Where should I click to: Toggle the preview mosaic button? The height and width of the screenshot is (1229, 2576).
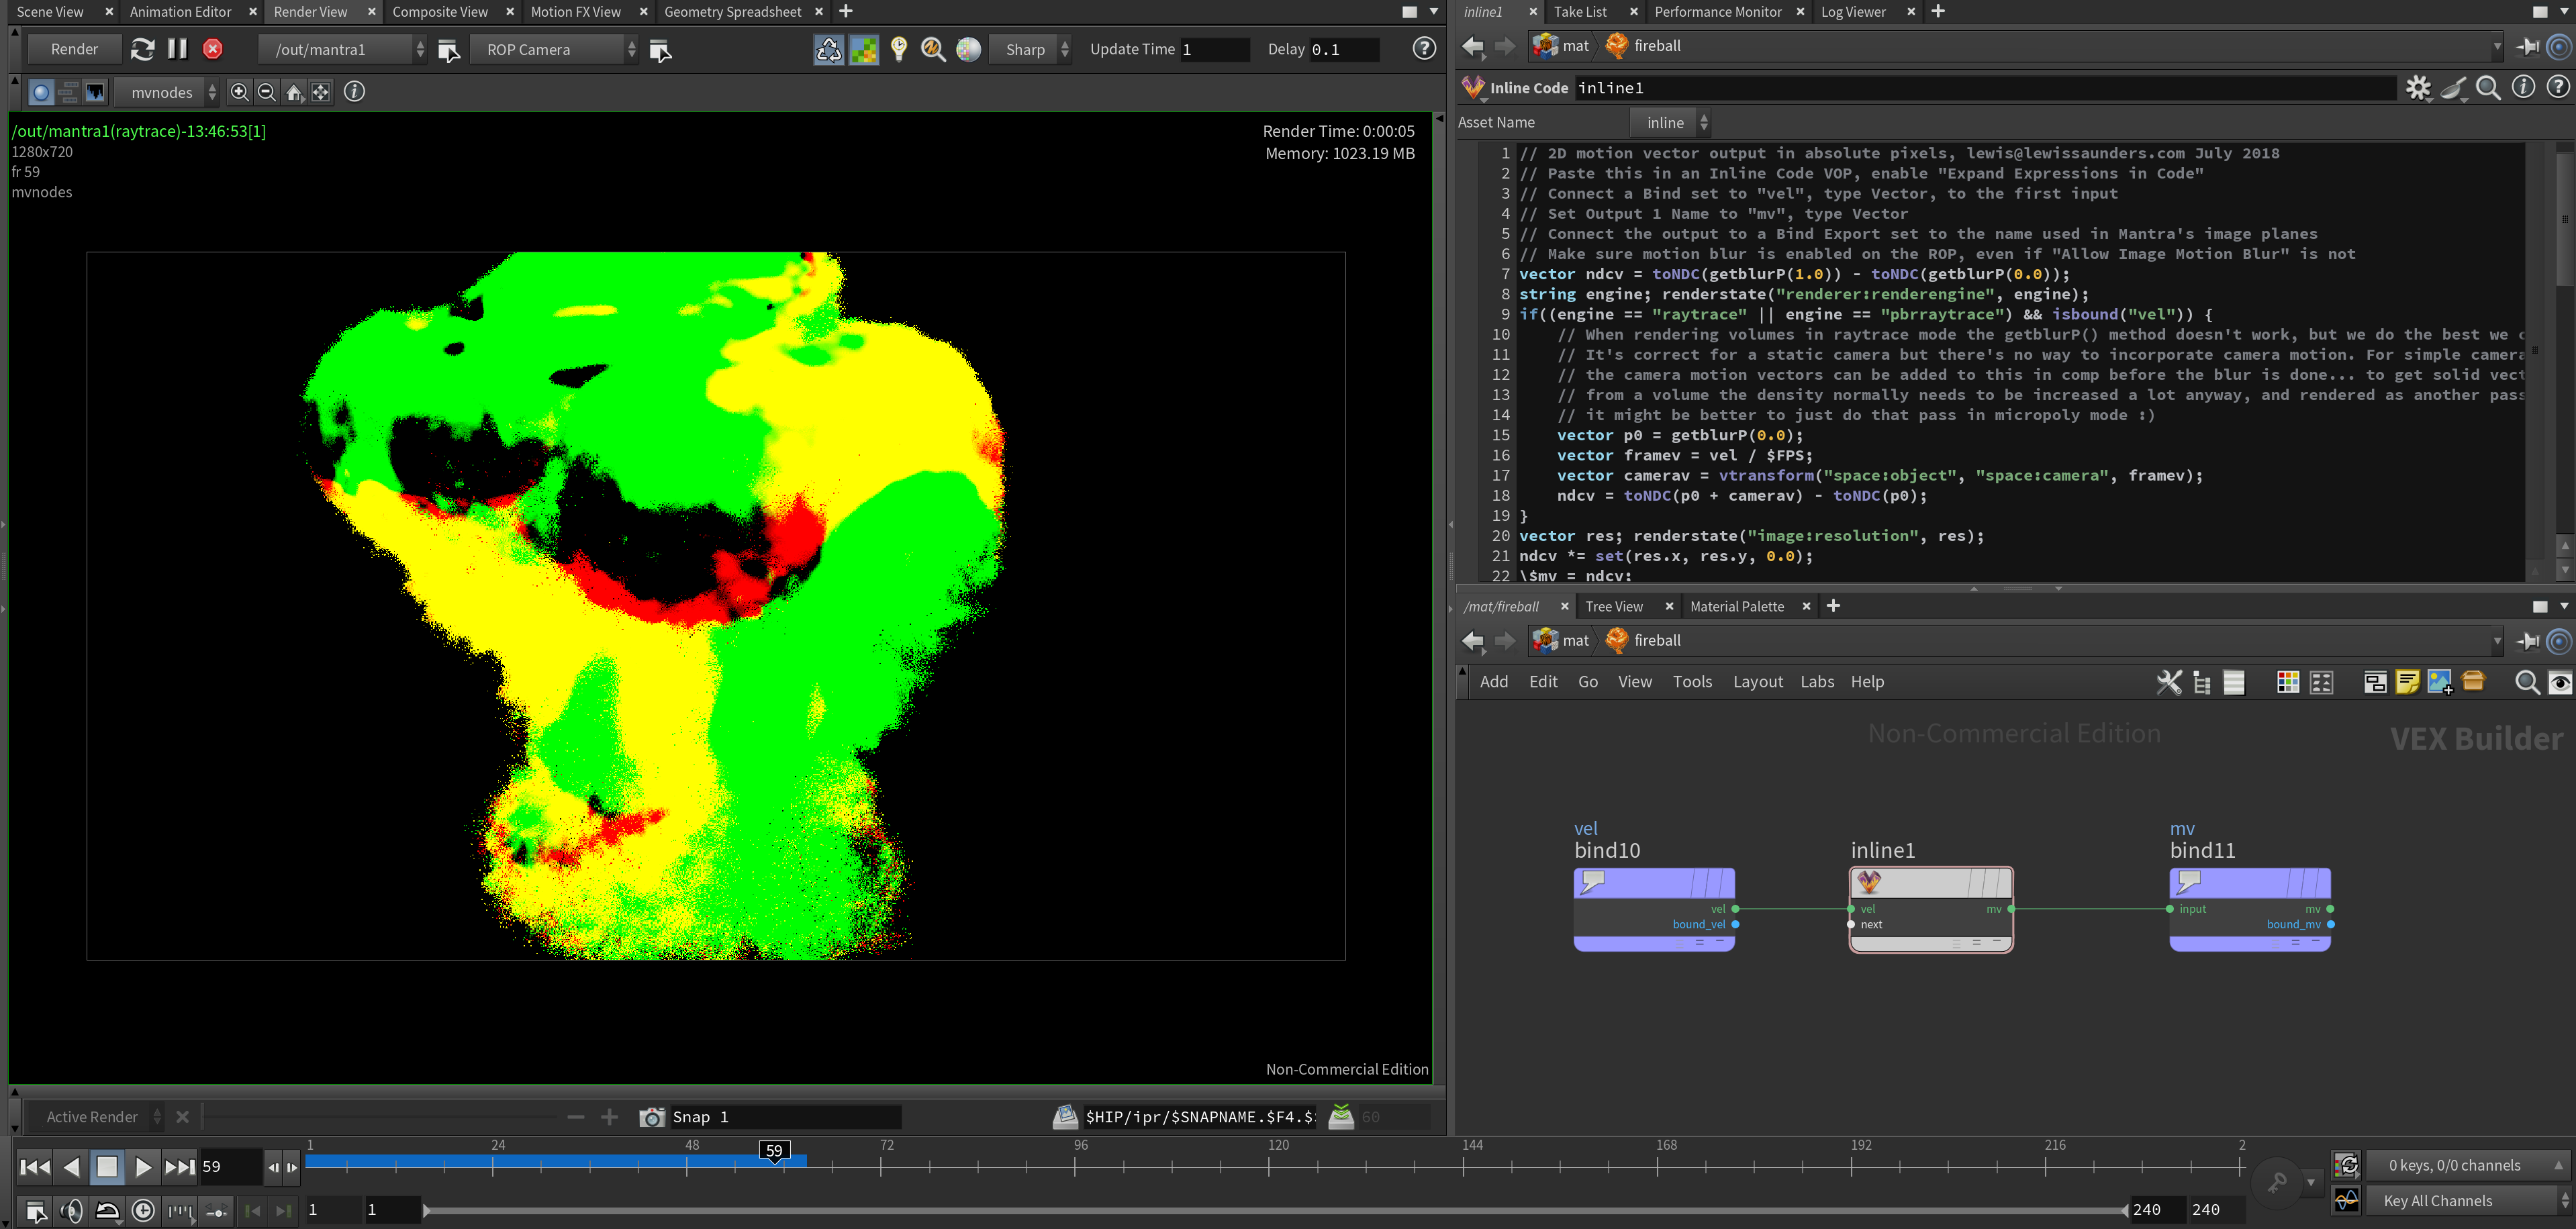[x=864, y=49]
